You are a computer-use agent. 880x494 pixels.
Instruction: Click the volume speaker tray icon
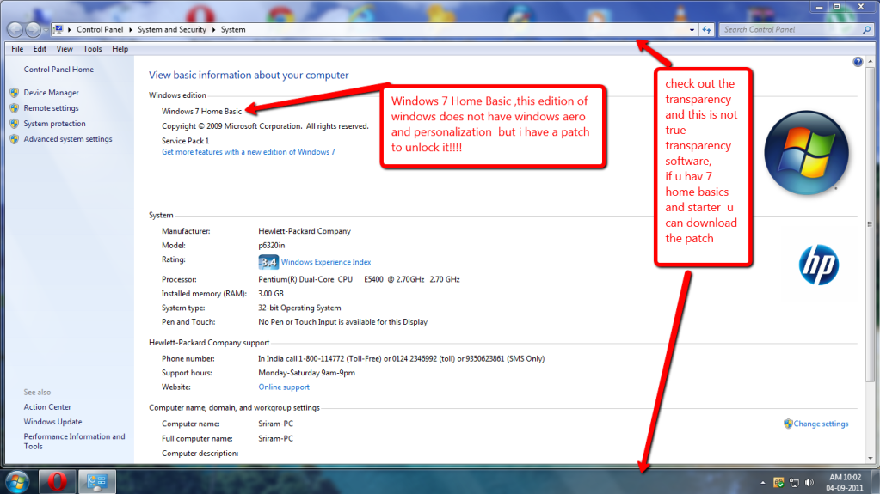(x=809, y=482)
